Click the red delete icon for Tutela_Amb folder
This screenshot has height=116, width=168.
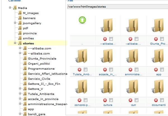pos(80,69)
